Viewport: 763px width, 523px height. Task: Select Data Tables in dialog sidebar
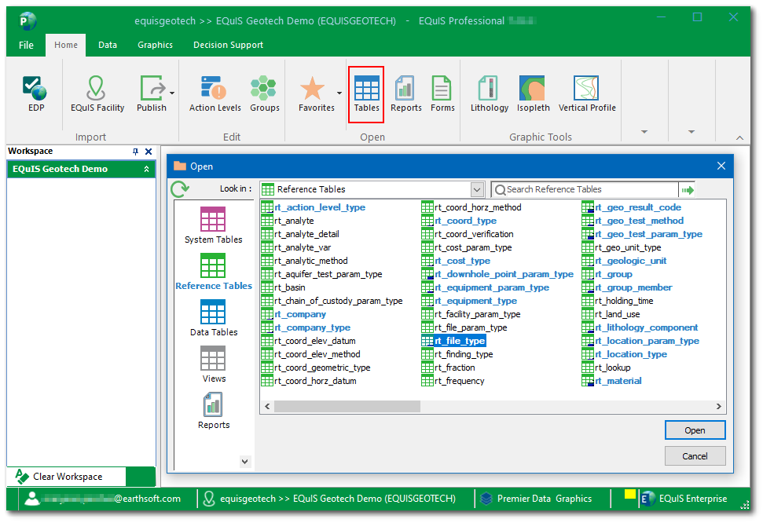(213, 318)
